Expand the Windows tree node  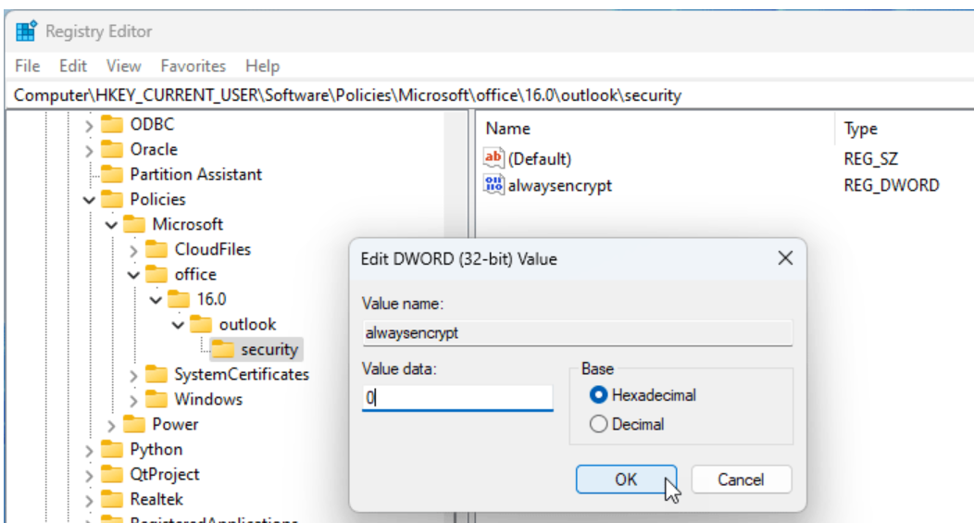click(x=133, y=401)
